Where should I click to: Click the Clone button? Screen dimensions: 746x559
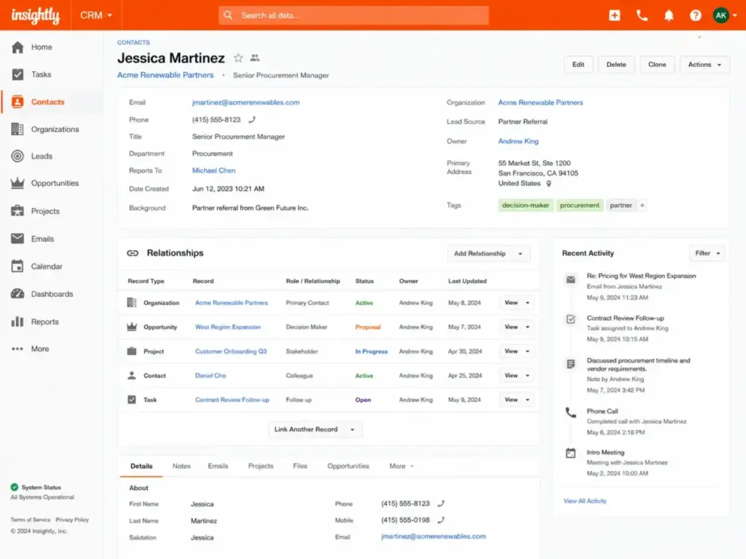[657, 65]
